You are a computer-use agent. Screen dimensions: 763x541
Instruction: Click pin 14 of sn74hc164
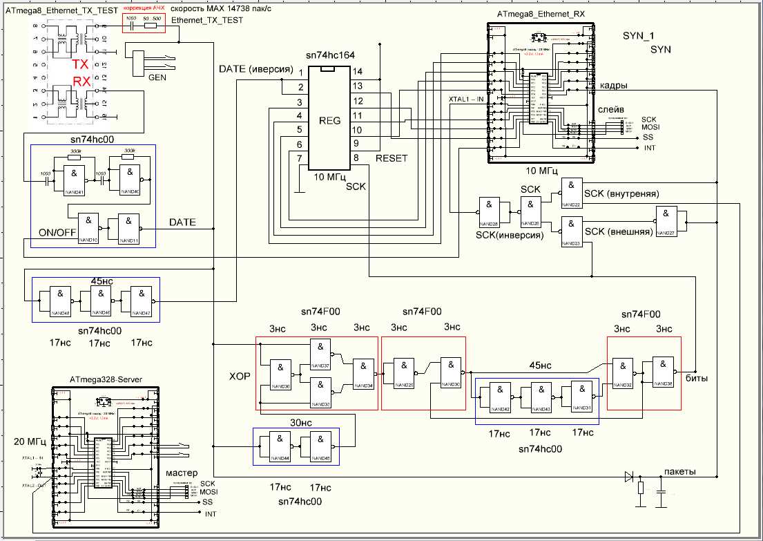pos(358,72)
